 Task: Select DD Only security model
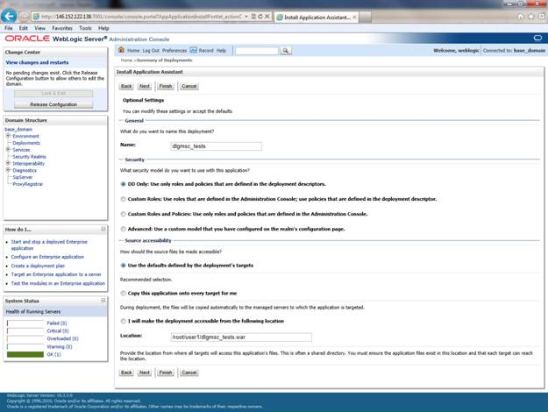122,184
